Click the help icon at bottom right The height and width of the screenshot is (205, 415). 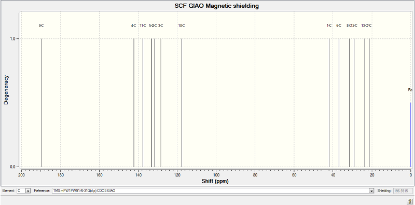[x=409, y=201]
